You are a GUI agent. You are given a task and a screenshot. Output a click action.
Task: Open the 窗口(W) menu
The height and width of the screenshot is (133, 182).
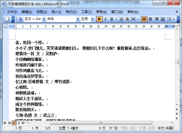[117, 12]
